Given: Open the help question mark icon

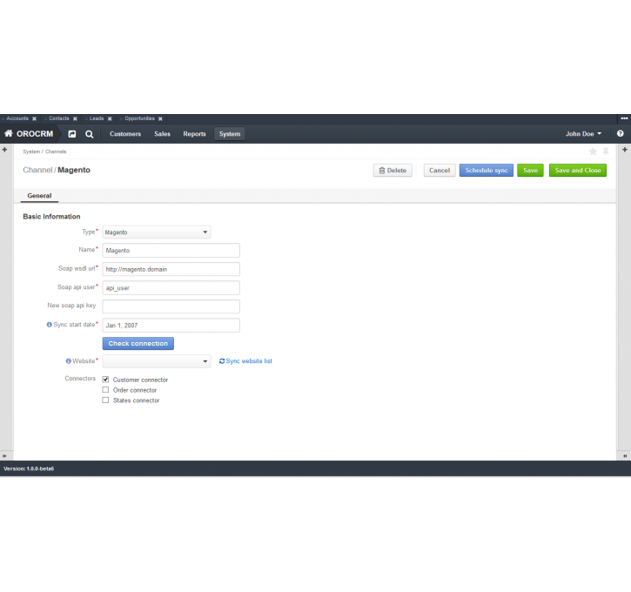Looking at the screenshot, I should (621, 133).
